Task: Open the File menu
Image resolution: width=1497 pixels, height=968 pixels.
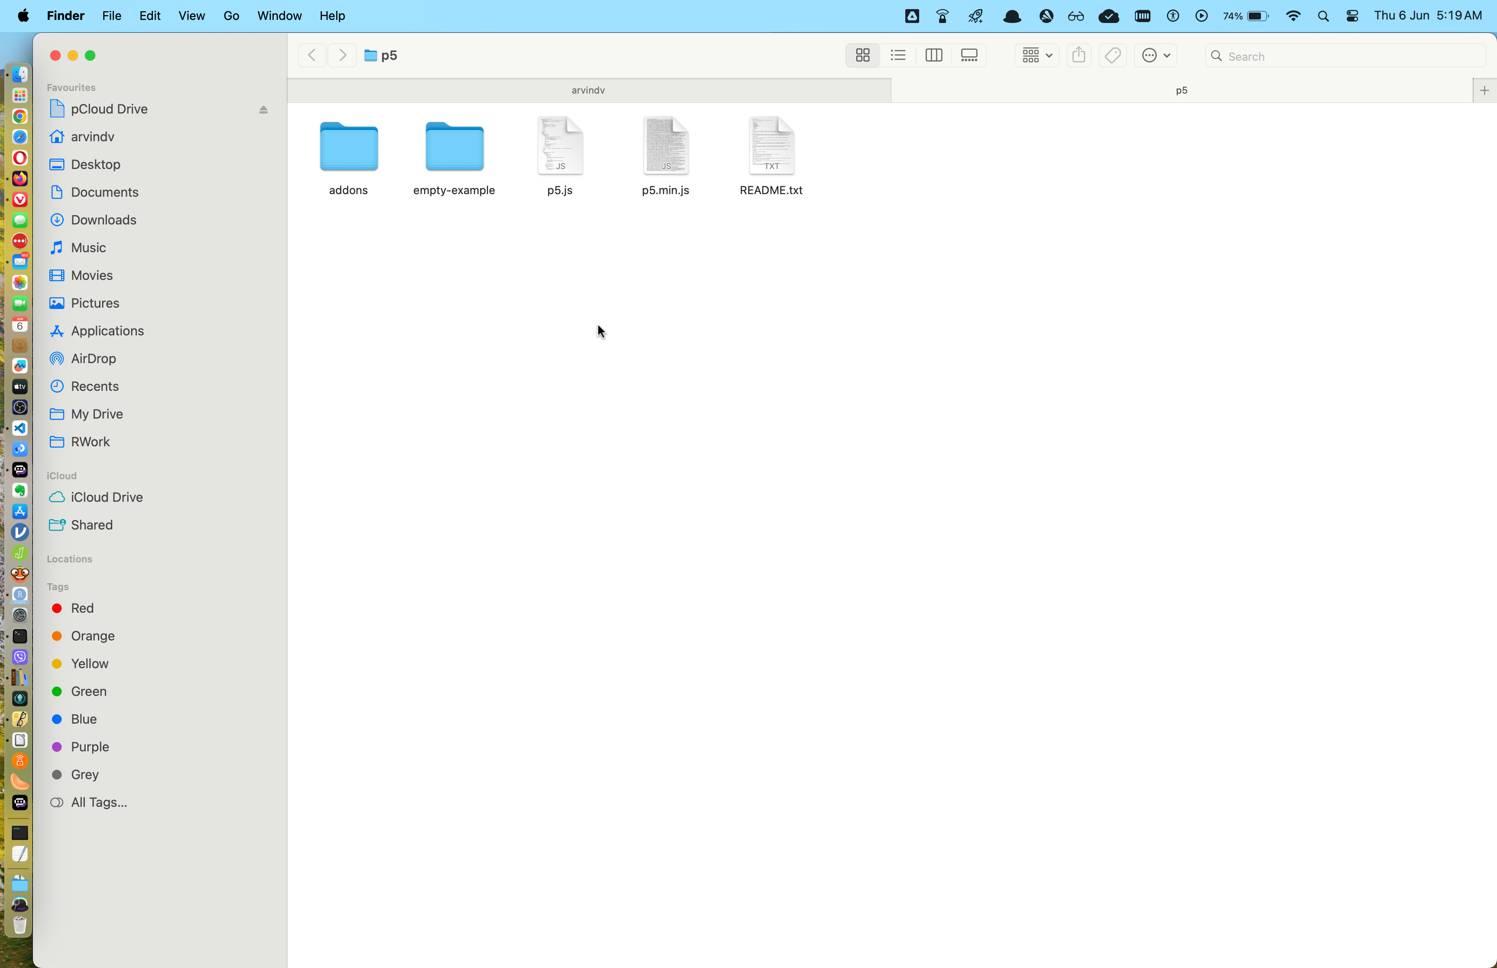Action: (112, 16)
